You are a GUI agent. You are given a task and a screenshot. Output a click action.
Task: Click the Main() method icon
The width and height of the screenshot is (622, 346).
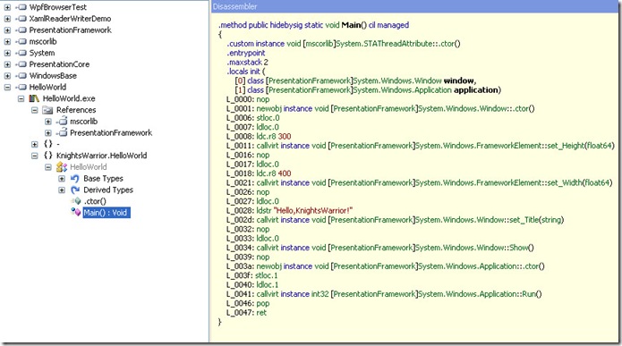click(75, 213)
